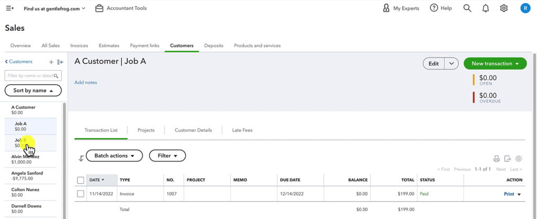Open the notifications bell
This screenshot has width=537, height=219.
[x=486, y=8]
